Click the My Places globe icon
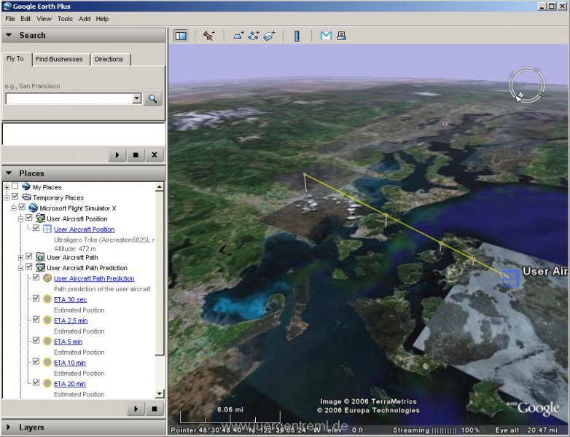The image size is (570, 437). pos(26,186)
